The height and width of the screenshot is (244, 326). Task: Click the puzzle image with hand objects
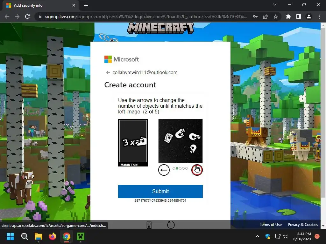click(181, 141)
